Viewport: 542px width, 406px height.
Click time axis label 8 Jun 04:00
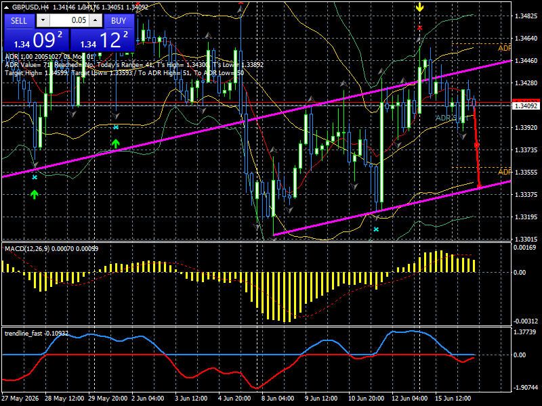[x=278, y=398]
